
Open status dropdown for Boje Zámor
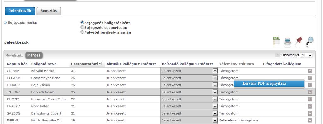pyautogui.click(x=215, y=85)
